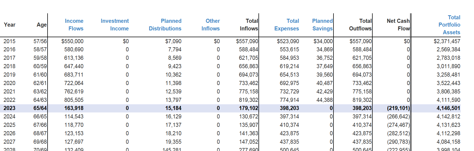Viewport: 474px width, 151px height.
Task: Select the highlighted 2023 year cell
Action: pos(10,108)
